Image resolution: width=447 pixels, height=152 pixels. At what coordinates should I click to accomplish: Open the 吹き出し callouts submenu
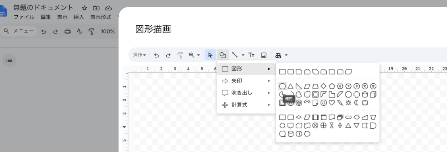246,93
